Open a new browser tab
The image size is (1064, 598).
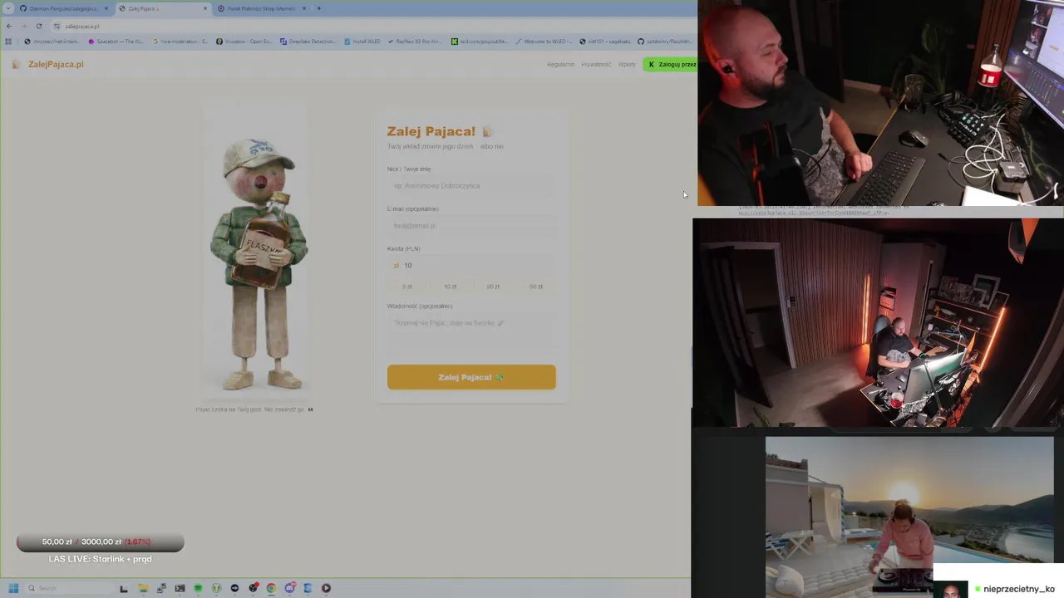(318, 8)
